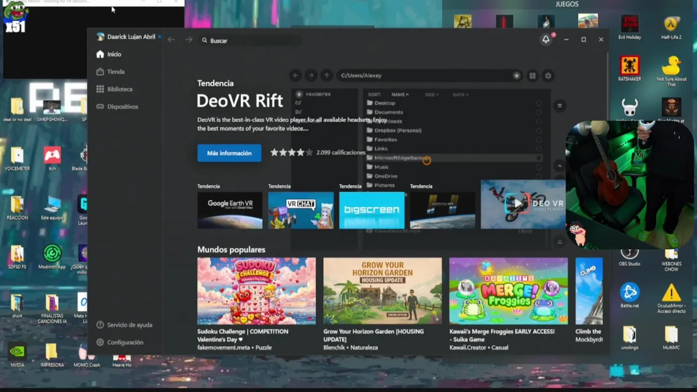Image resolution: width=697 pixels, height=392 pixels.
Task: Open the Biblioteca library section
Action: [x=114, y=89]
